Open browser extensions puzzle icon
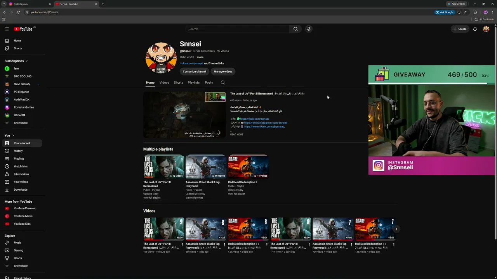The image size is (497, 279). tap(475, 12)
